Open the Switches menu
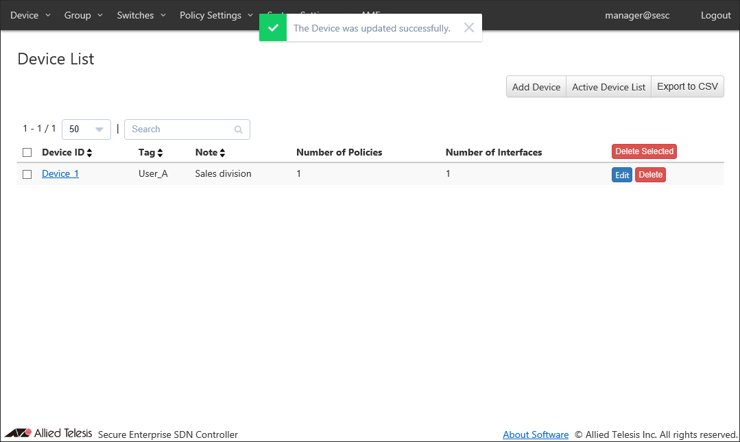Screen dimensions: 740x442 click(x=141, y=15)
